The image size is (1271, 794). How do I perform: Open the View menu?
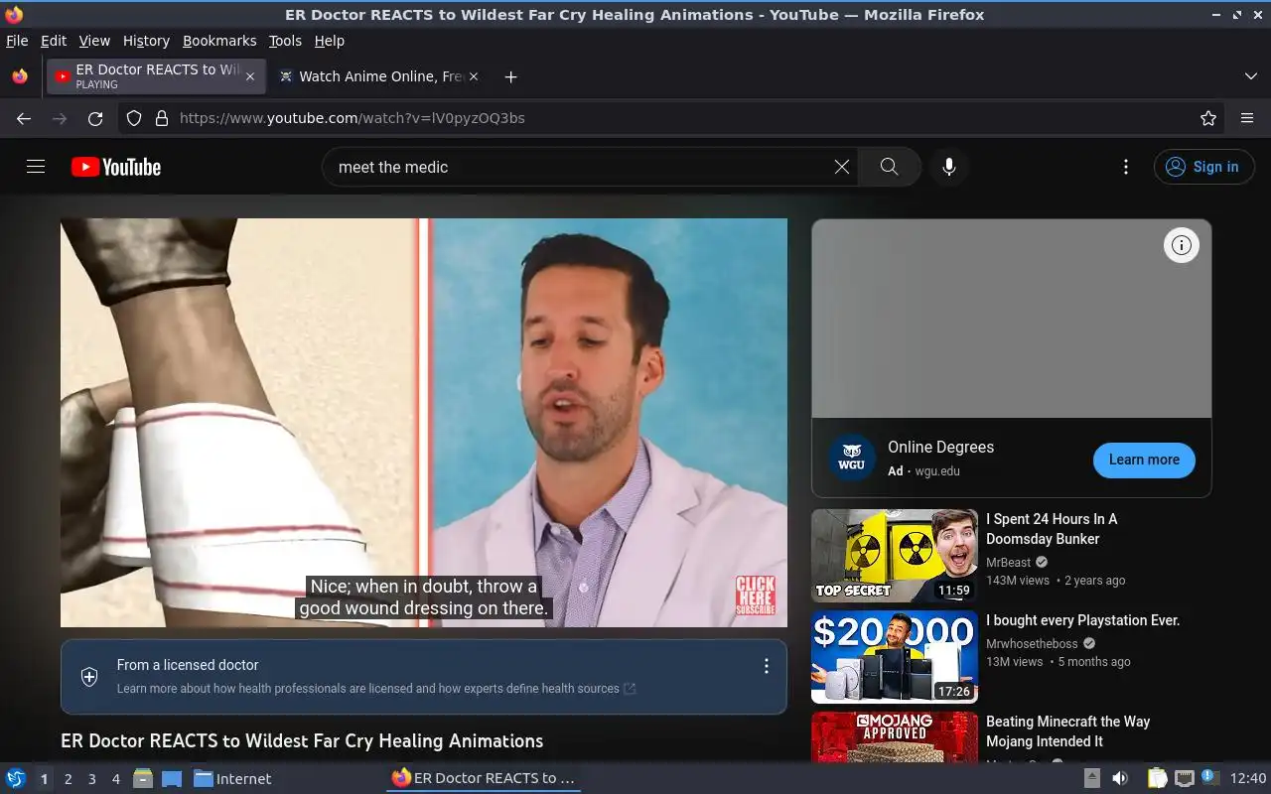click(x=94, y=41)
